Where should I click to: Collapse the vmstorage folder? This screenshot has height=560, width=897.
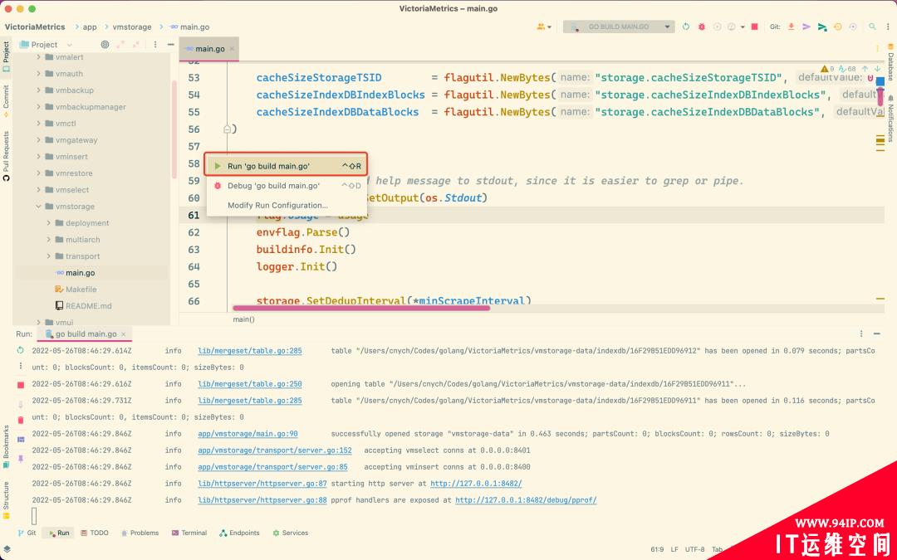click(38, 207)
